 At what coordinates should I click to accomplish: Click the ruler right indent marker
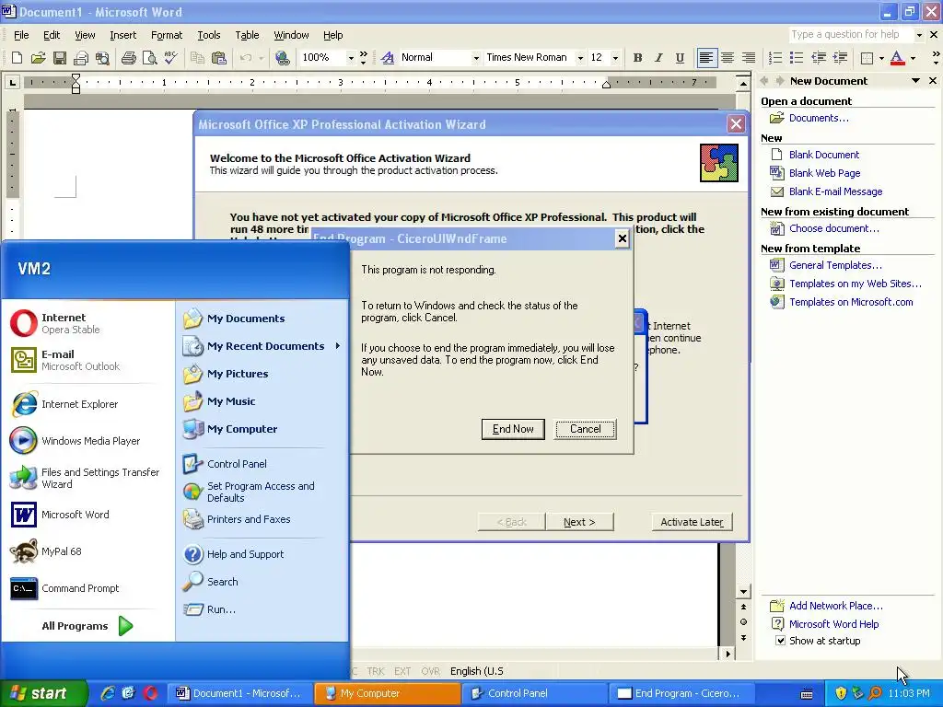(x=606, y=85)
